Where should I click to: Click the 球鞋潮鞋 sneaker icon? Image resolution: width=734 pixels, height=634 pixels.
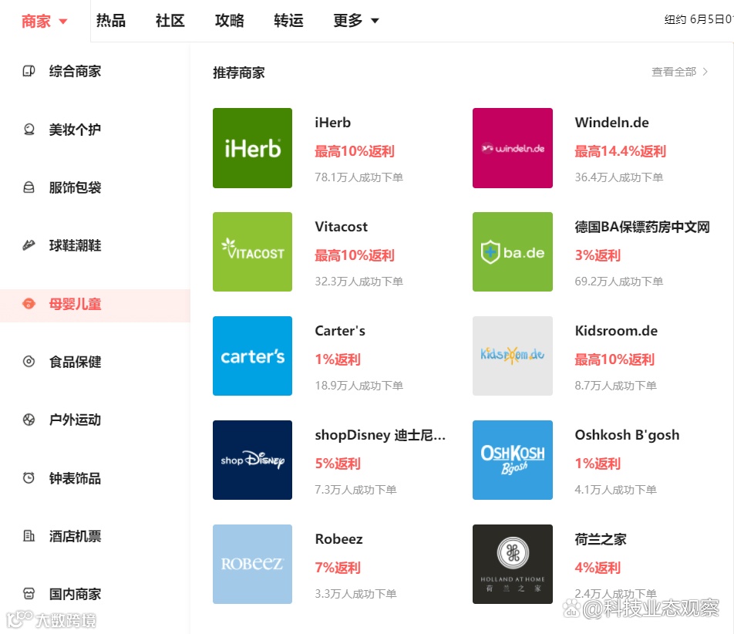(x=29, y=245)
